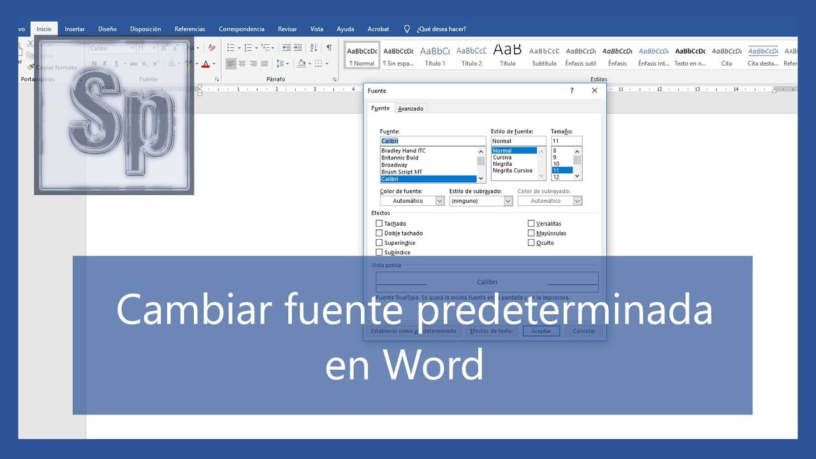The image size is (816, 459).
Task: Align text to the left
Action: pos(231,64)
